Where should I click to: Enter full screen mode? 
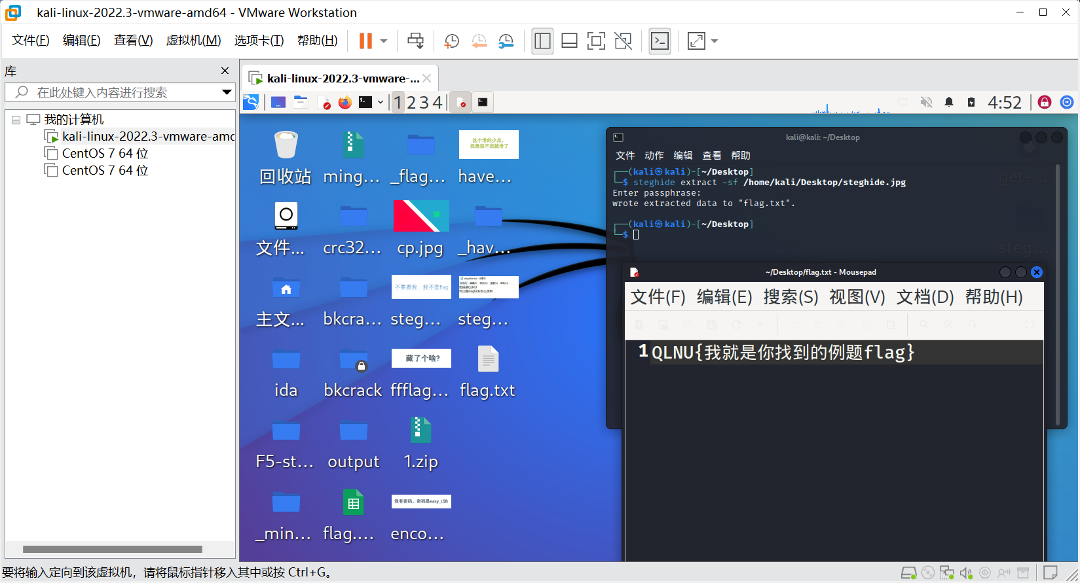click(x=596, y=41)
